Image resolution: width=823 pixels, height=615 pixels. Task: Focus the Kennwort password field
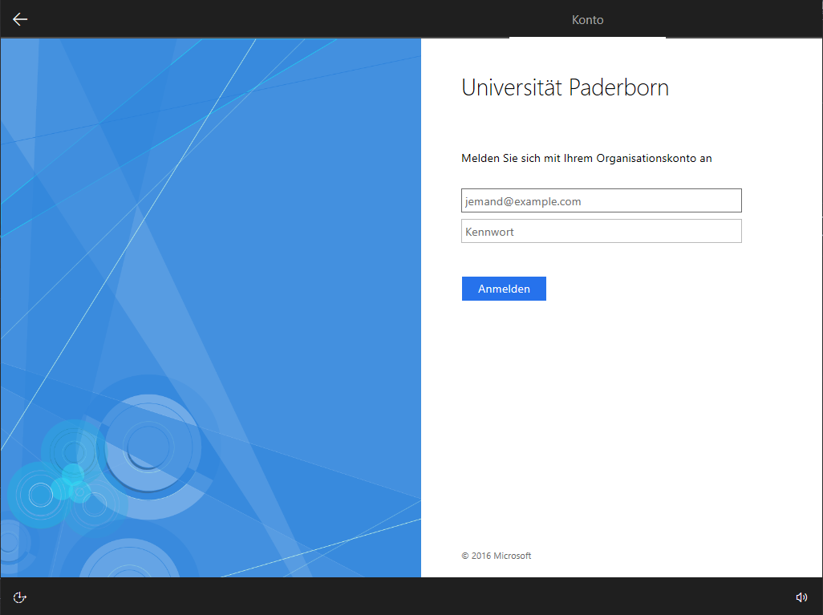tap(602, 232)
